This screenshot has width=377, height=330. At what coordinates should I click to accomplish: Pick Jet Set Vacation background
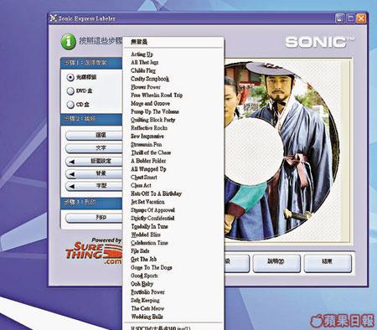click(x=173, y=202)
